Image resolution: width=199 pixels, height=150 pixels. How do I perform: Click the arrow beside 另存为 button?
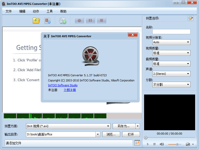point(138,126)
